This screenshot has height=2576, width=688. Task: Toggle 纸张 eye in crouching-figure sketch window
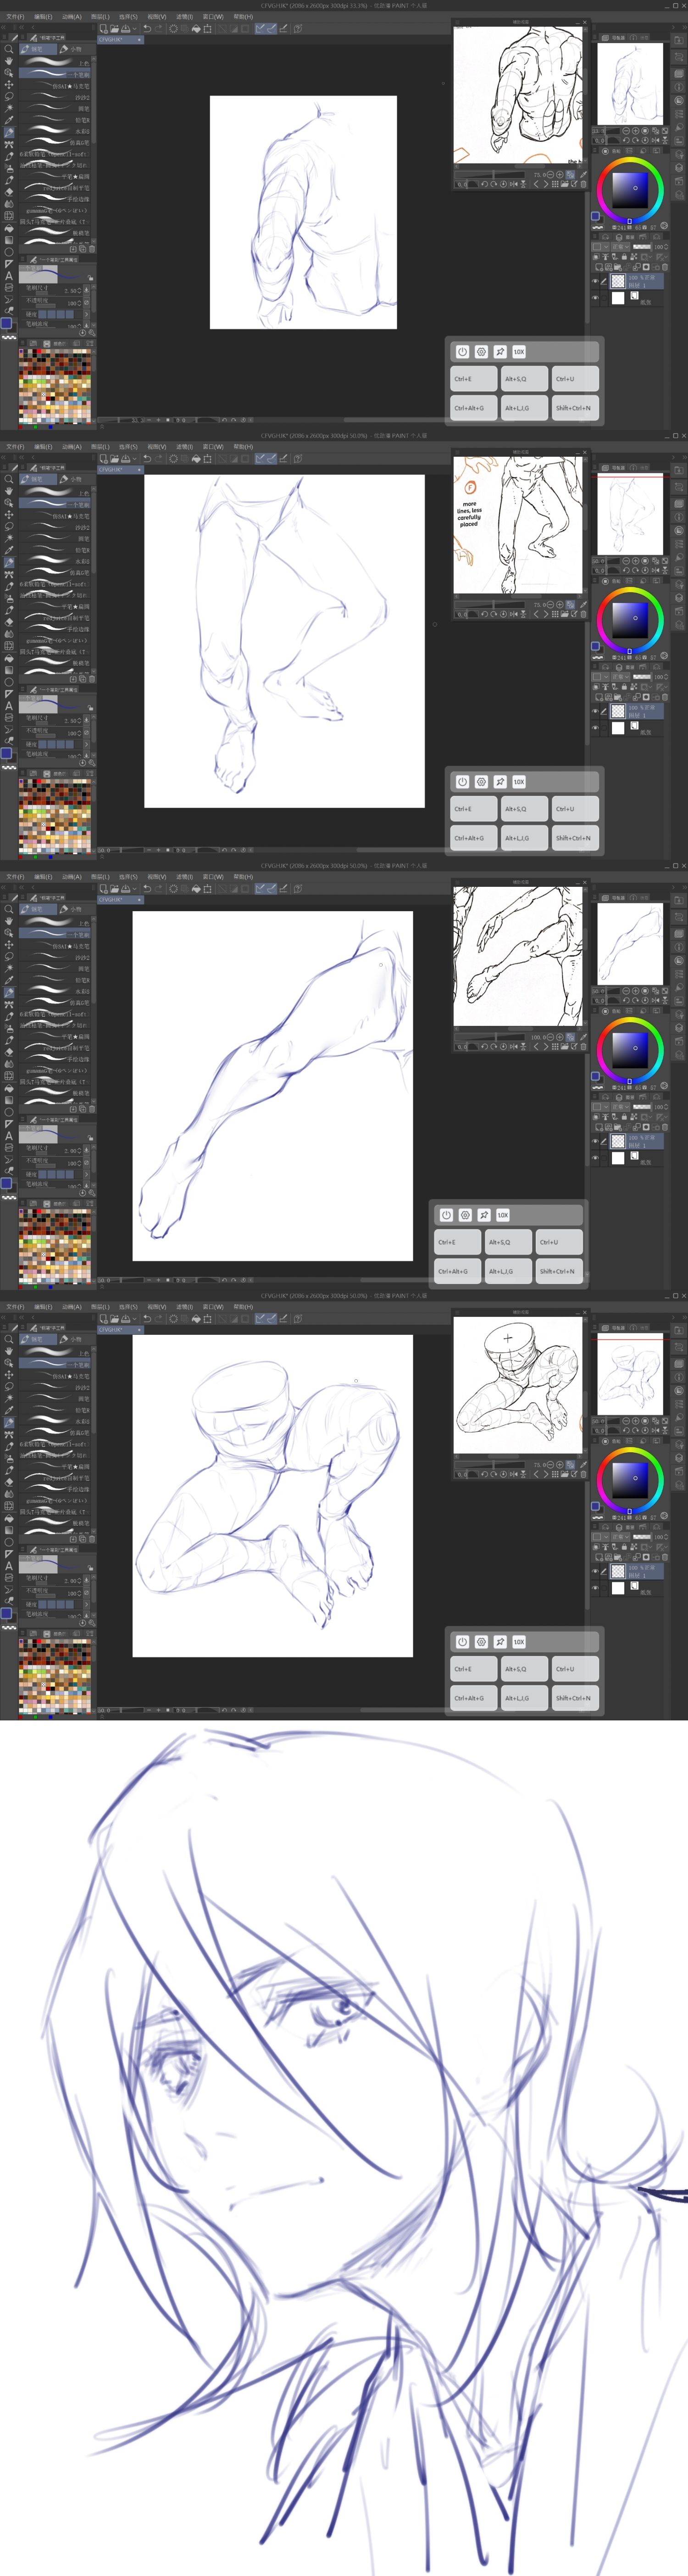(x=595, y=1588)
